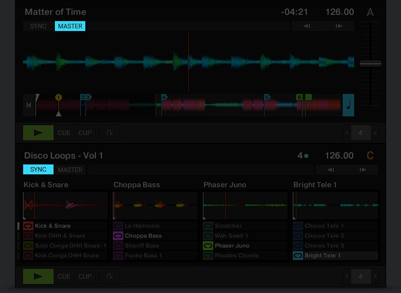Select loop icon for Kick Conga OHH Snare
This screenshot has height=293, width=401.
(28, 256)
